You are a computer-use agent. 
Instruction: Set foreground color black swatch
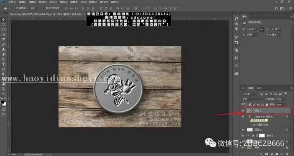(x=2, y=102)
